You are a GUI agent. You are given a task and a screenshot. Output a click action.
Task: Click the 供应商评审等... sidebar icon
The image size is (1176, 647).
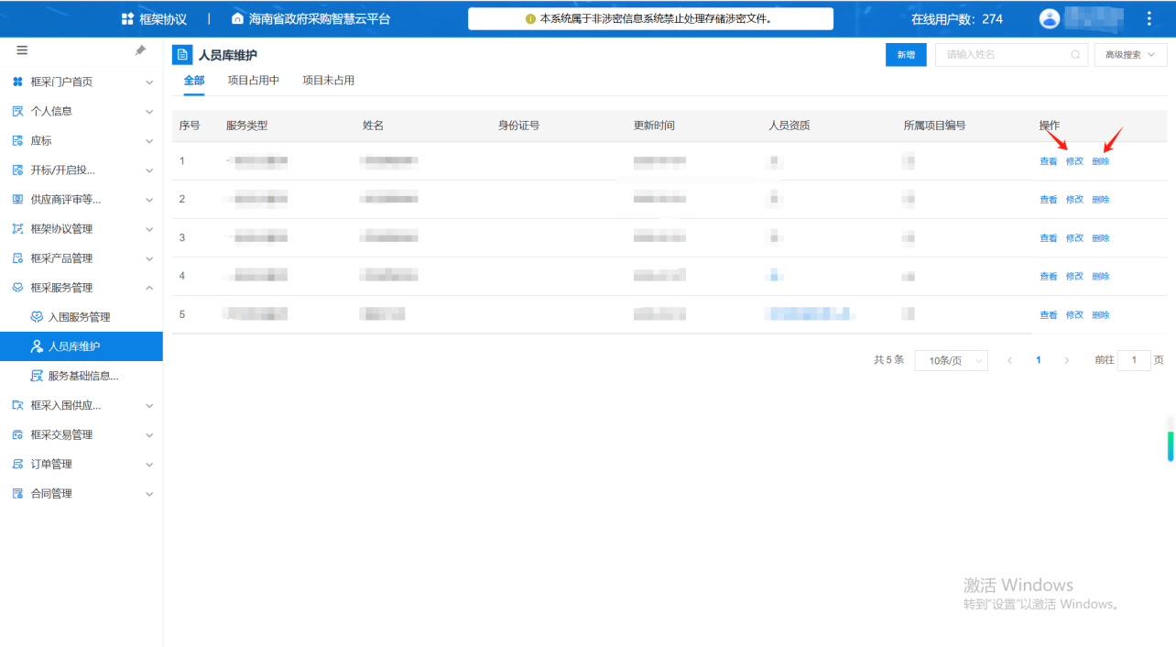17,200
